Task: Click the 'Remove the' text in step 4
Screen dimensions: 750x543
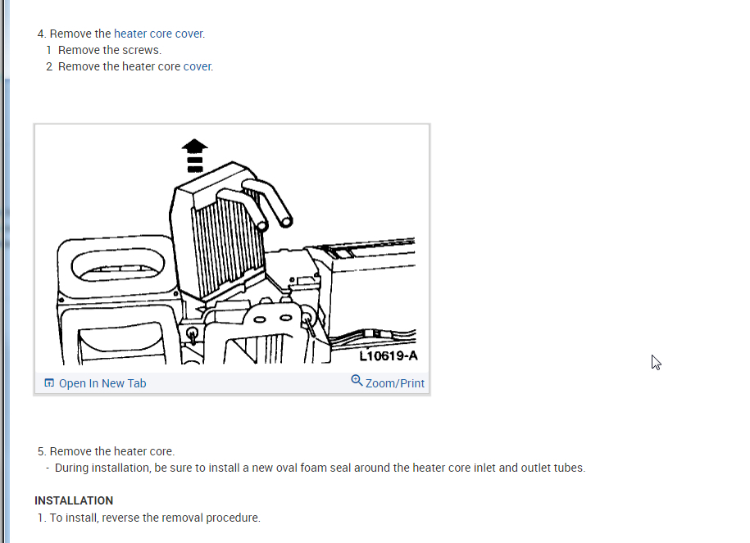Action: coord(80,34)
